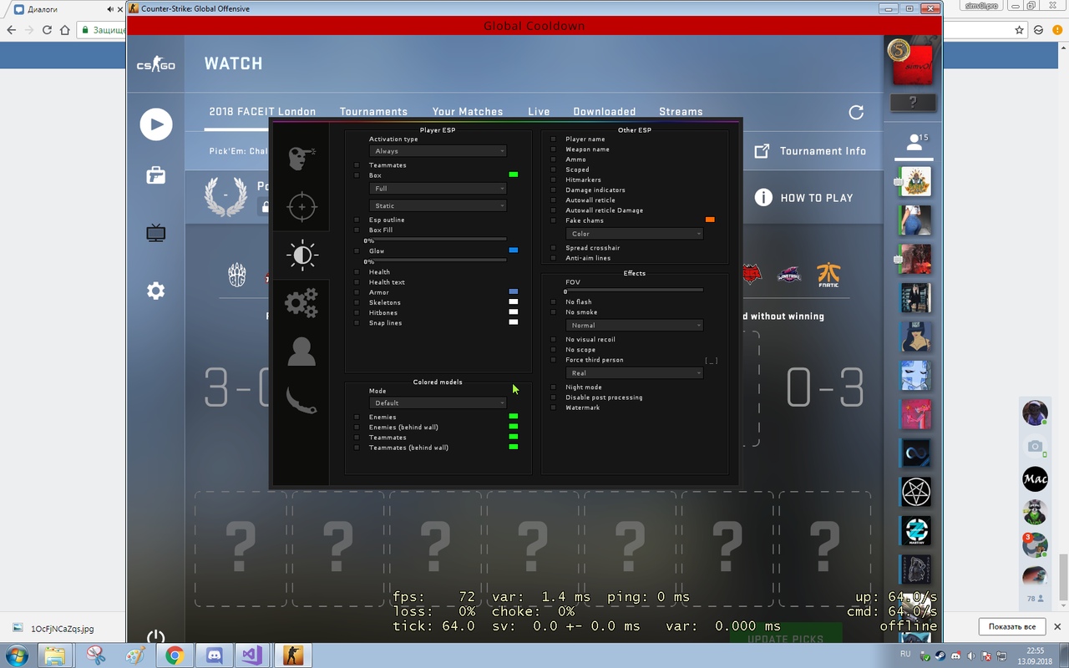
Task: Click the Fnatic team logo
Action: tap(828, 274)
